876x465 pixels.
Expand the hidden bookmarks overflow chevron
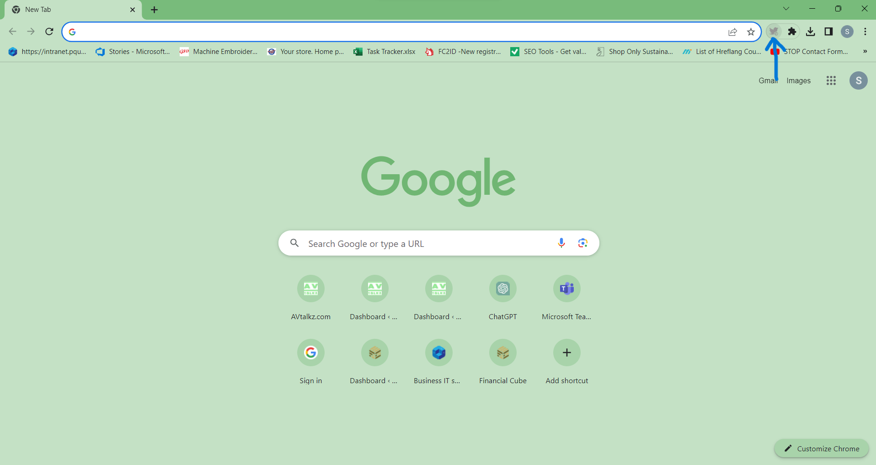tap(865, 52)
